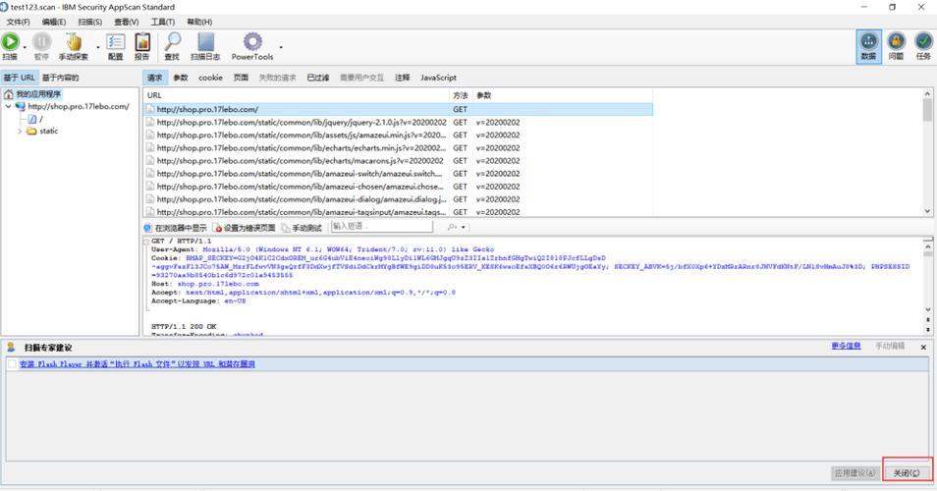Image resolution: width=937 pixels, height=491 pixels.
Task: Select the amazeui.min.js URL row
Action: click(398, 135)
